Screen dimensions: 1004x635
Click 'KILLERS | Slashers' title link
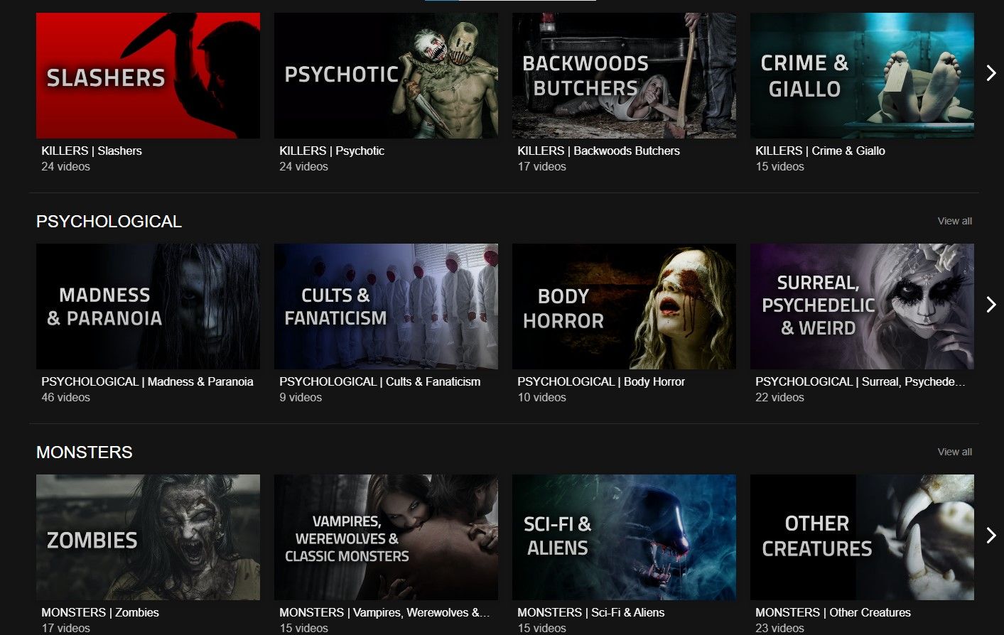92,151
